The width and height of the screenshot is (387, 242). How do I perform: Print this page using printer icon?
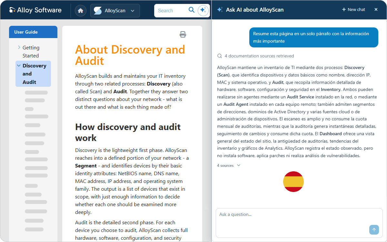pos(183,35)
